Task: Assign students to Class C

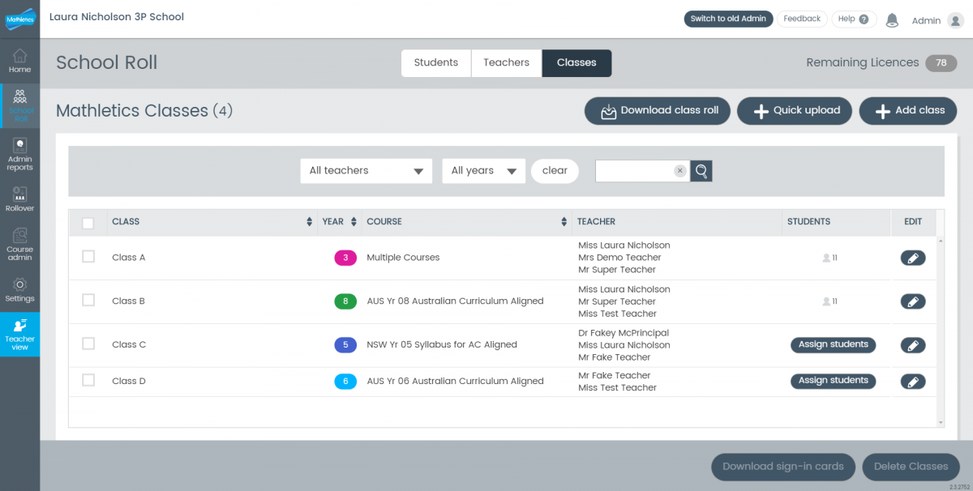Action: coord(833,344)
